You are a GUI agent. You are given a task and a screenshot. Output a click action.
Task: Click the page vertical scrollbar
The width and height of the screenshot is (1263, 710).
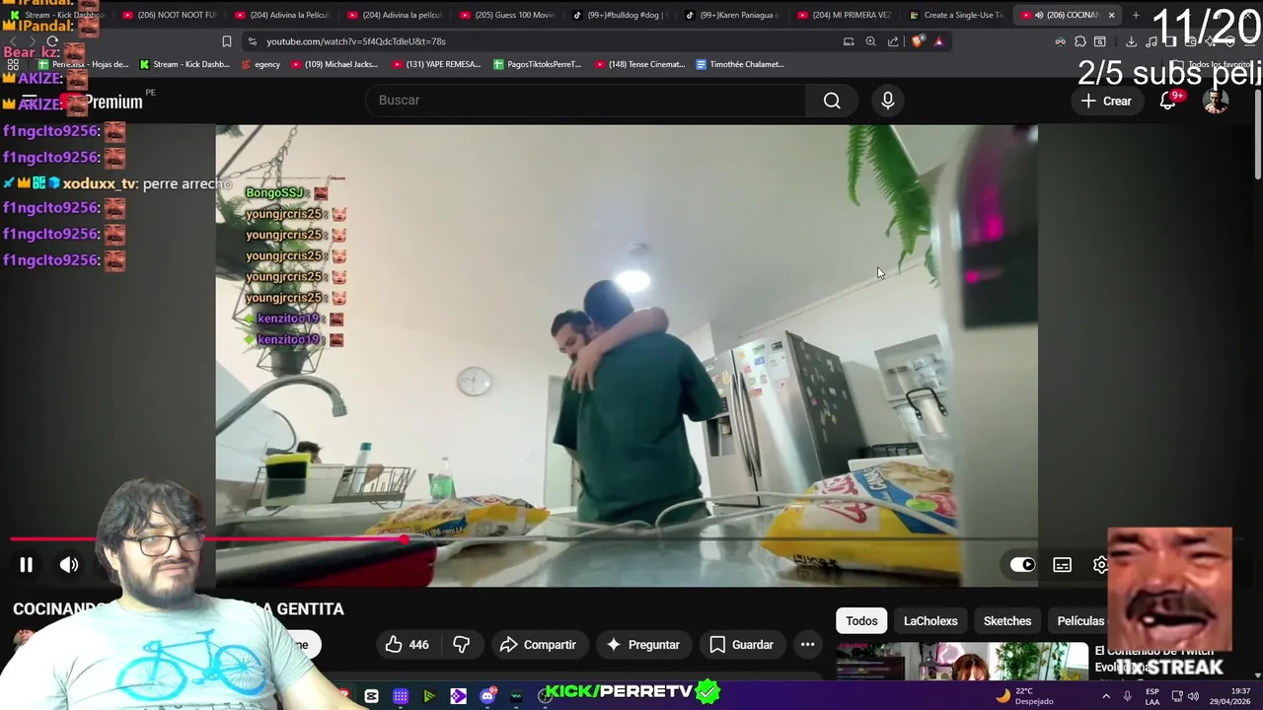1257,133
